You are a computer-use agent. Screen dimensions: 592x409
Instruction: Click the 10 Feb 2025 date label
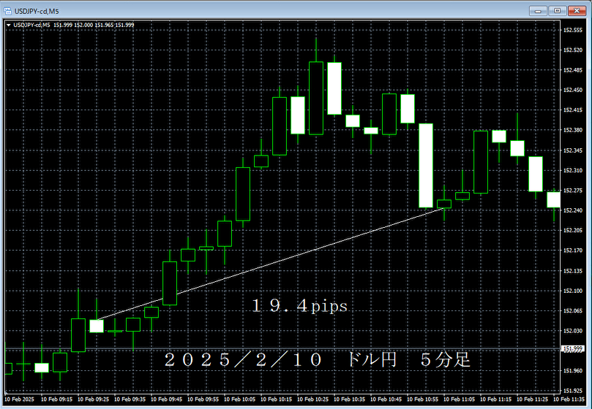click(19, 400)
